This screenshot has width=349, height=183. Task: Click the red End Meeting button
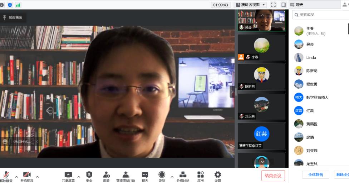tap(273, 175)
